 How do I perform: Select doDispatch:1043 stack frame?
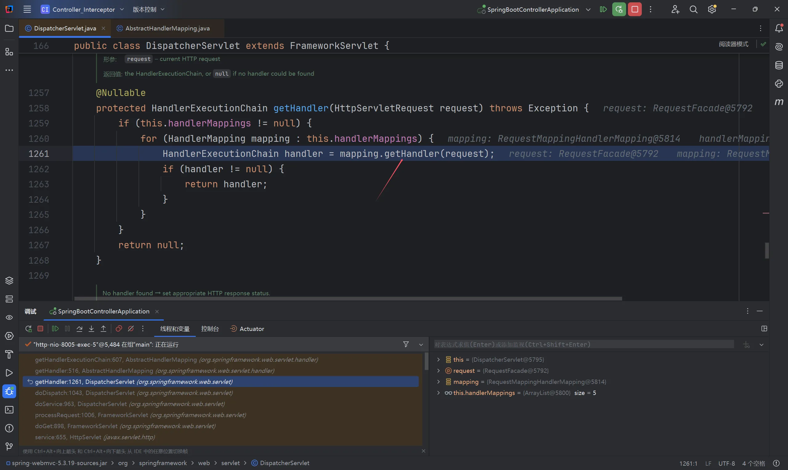[220, 393]
